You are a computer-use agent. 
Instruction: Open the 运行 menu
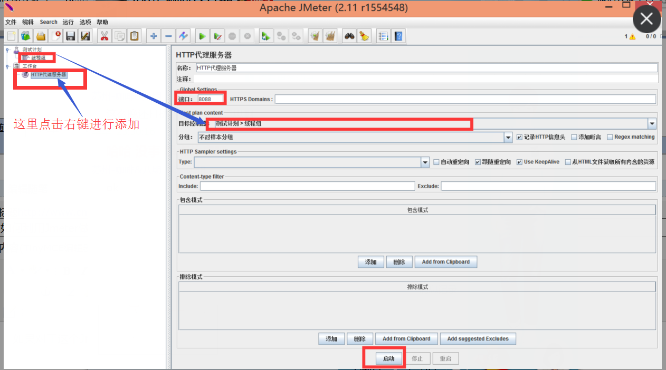tap(68, 22)
